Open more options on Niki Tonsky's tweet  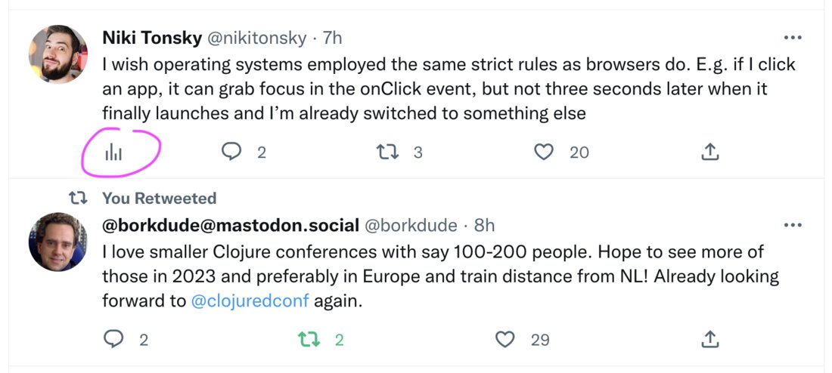793,38
